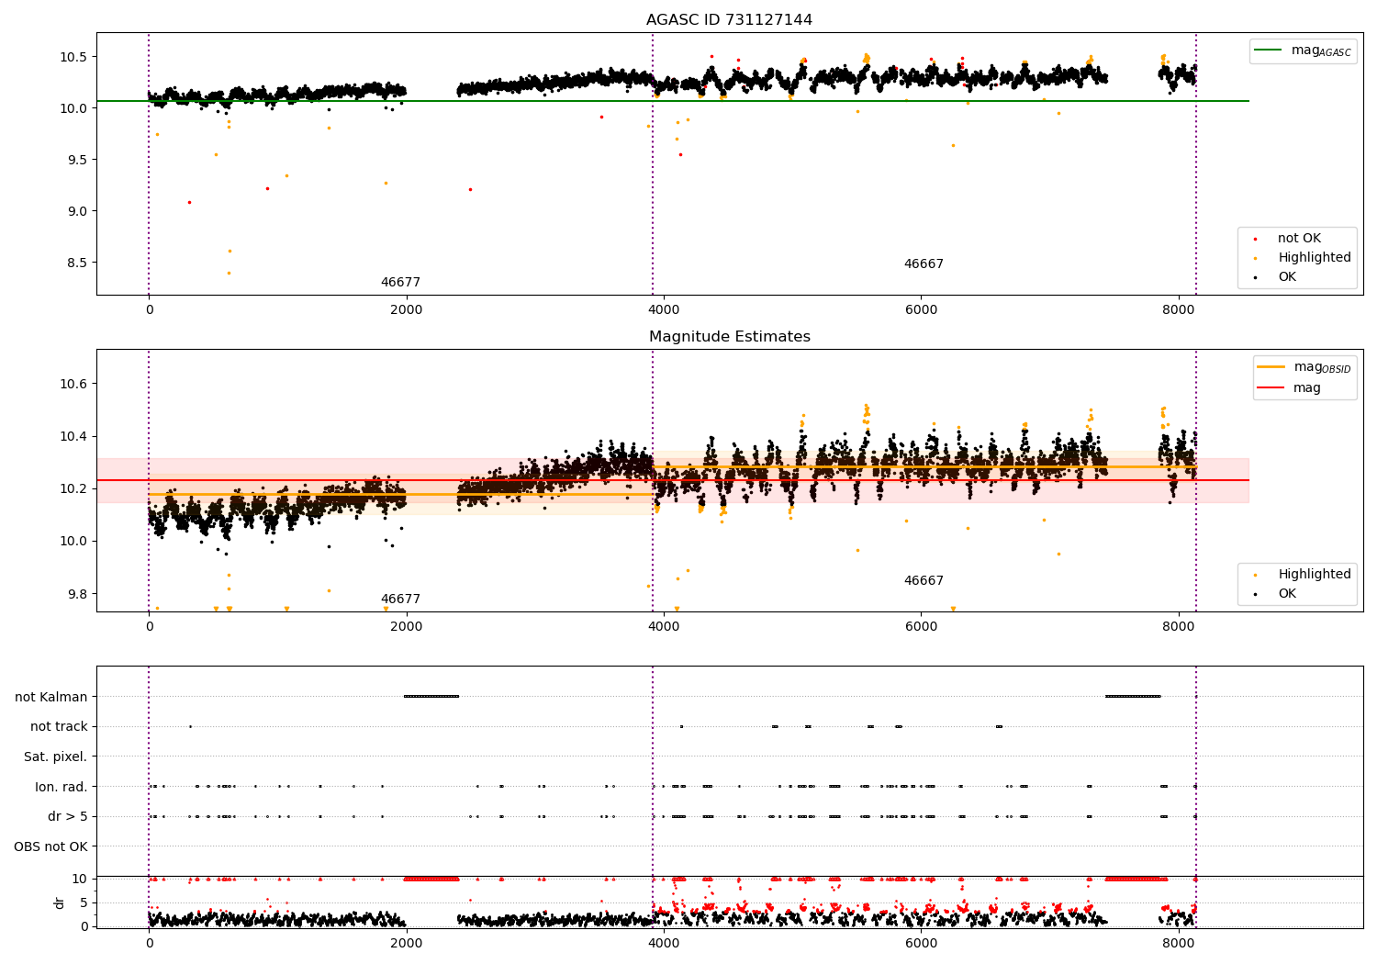
Task: Click the 'OK' legend entry in the middle plot
Action: [1274, 594]
